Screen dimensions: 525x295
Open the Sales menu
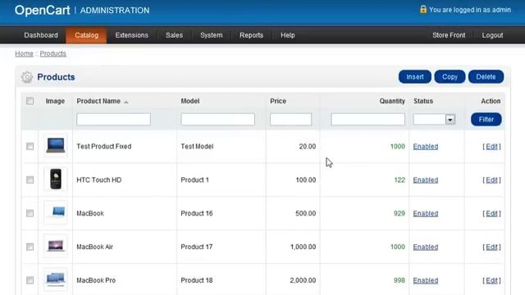(x=174, y=35)
